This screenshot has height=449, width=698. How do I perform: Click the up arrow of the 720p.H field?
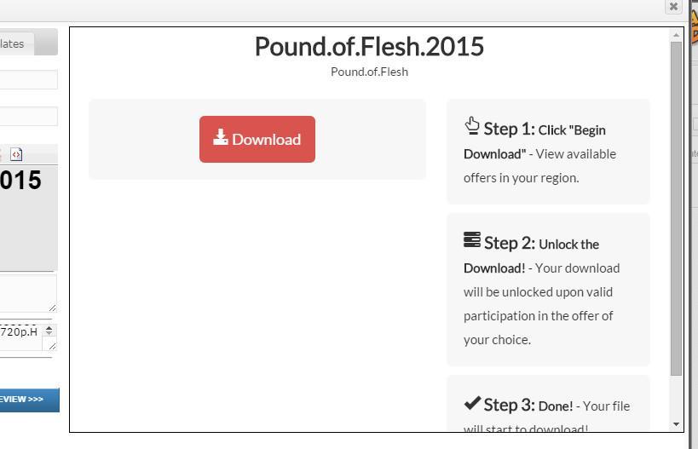49,328
